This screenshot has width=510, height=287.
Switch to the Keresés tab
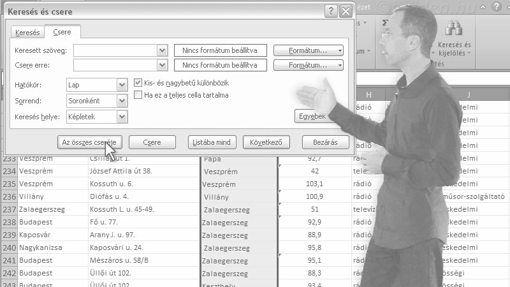[27, 33]
